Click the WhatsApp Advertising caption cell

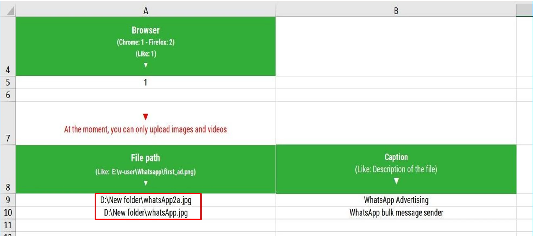click(x=396, y=200)
